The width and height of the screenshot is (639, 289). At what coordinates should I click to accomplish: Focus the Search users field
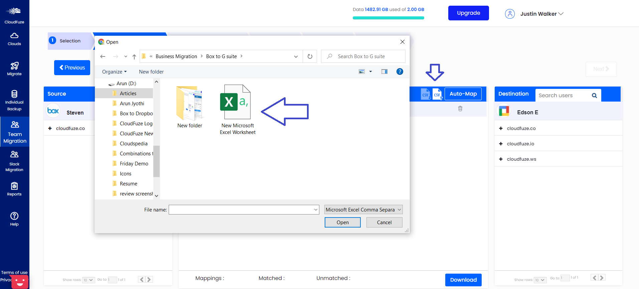(x=563, y=96)
